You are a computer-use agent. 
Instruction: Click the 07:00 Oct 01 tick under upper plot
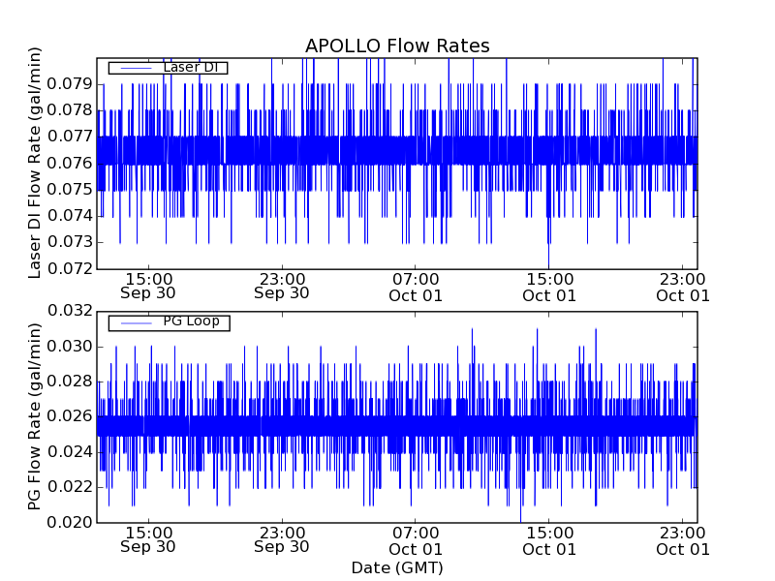416,286
